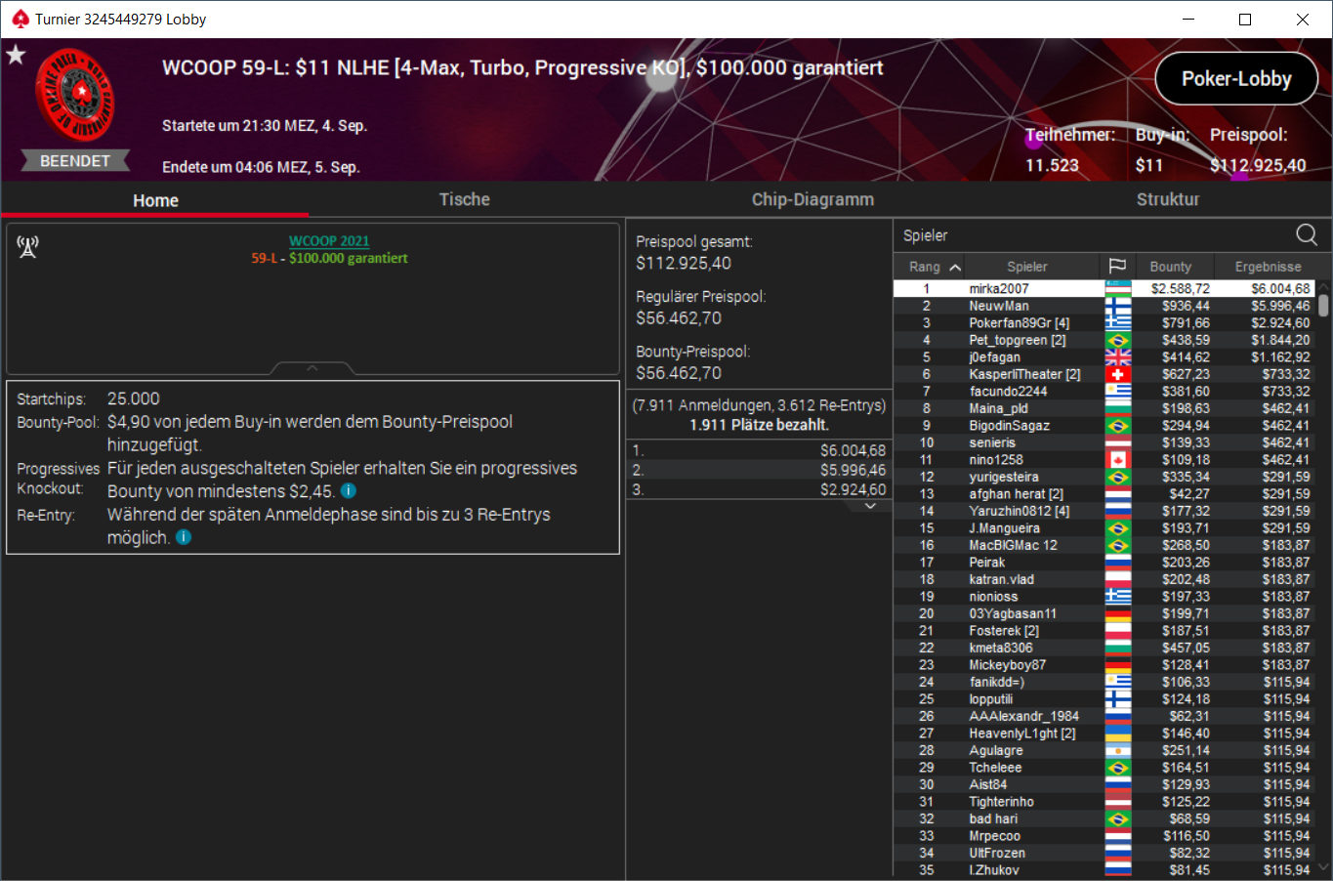Click the PokerStars spade icon in title bar
Screen dimensions: 1333x881
tap(20, 19)
